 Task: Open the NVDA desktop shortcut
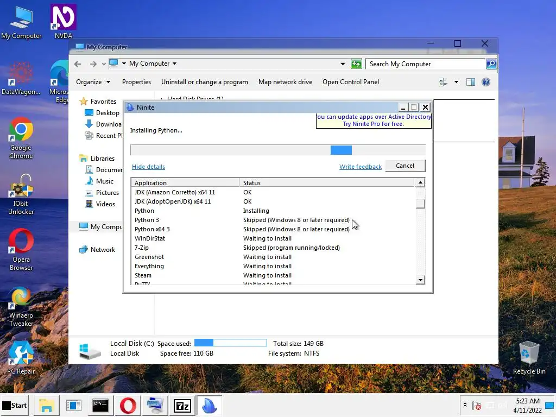pyautogui.click(x=64, y=21)
